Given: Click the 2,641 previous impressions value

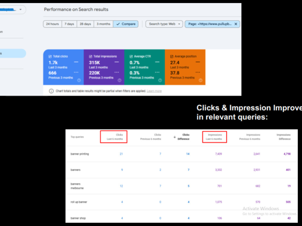Looking at the screenshot, I should click(257, 154).
